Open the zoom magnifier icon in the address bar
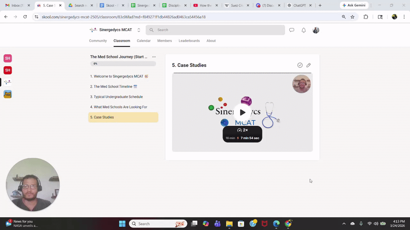Image resolution: width=410 pixels, height=230 pixels. pyautogui.click(x=344, y=17)
